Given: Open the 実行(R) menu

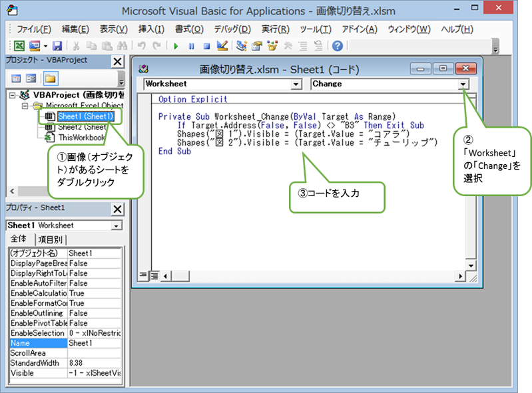Looking at the screenshot, I should coord(276,29).
